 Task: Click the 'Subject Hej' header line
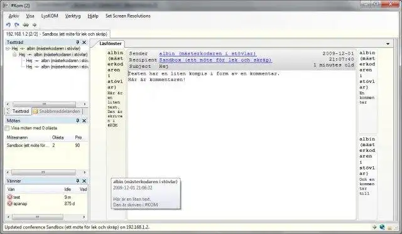point(149,66)
